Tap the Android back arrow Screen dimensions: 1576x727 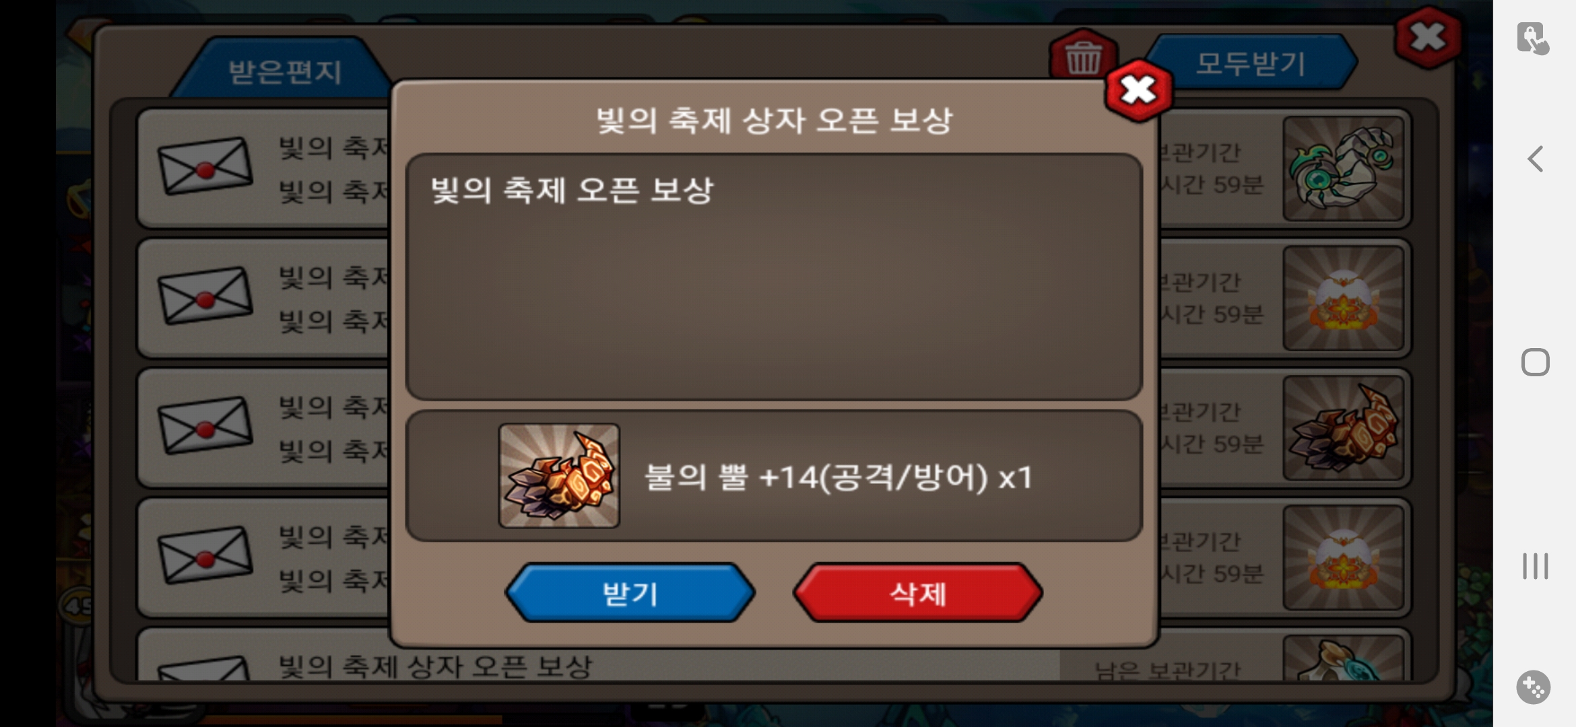[x=1535, y=159]
